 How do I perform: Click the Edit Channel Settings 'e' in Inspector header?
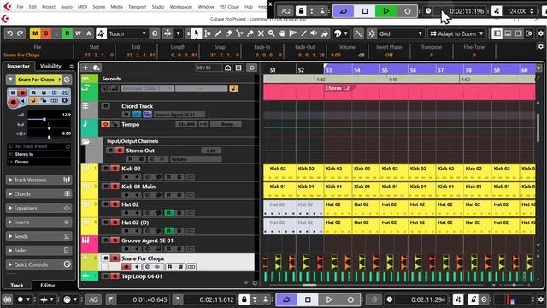tap(67, 80)
